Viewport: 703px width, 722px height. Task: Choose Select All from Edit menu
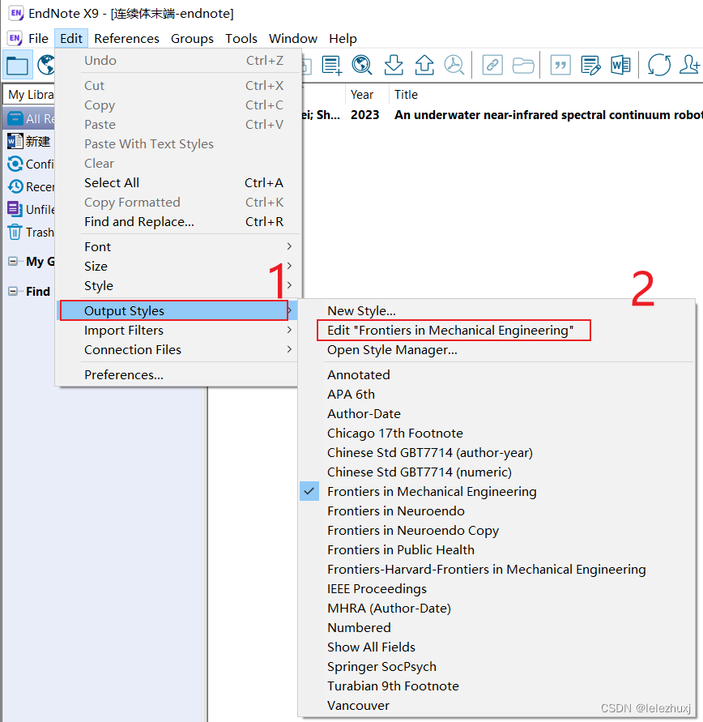tap(177, 183)
